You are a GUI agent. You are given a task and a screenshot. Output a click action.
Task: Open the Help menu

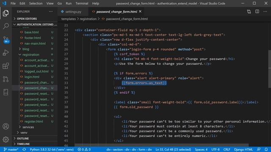pos(95,3)
